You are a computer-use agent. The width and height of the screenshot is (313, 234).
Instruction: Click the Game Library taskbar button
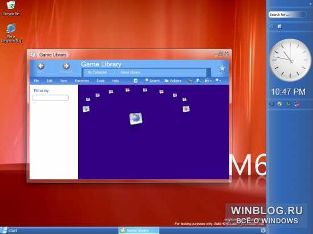tap(139, 231)
